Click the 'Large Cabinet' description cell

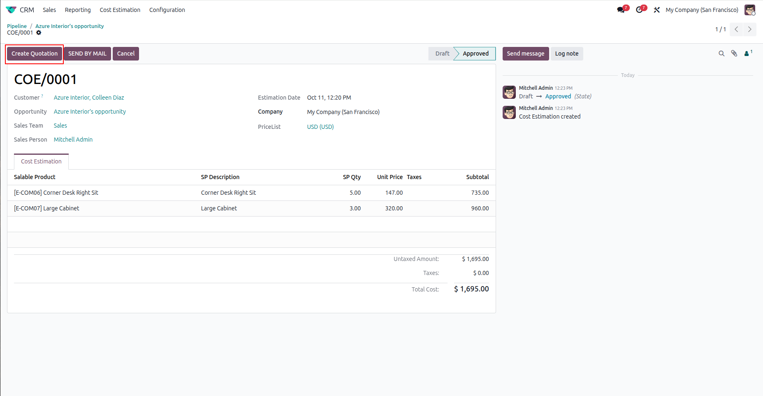click(219, 208)
